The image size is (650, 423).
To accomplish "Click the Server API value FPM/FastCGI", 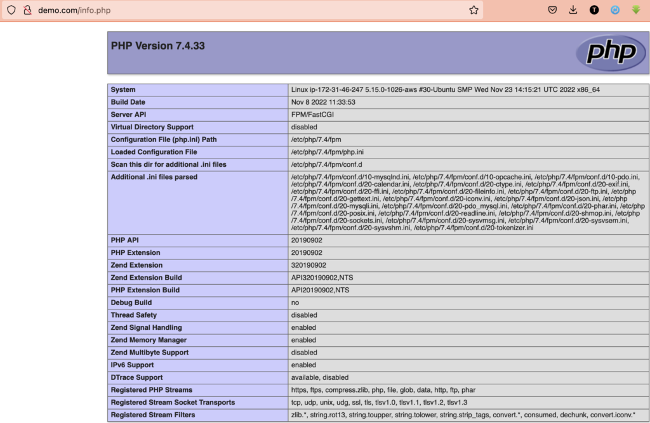I will [312, 115].
